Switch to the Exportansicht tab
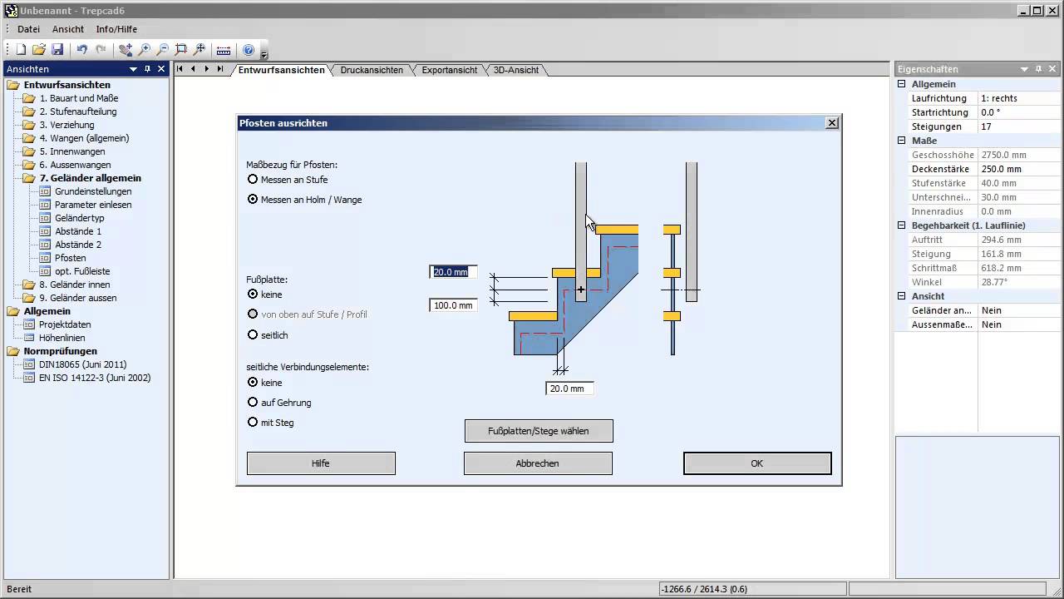Image resolution: width=1064 pixels, height=599 pixels. tap(449, 70)
